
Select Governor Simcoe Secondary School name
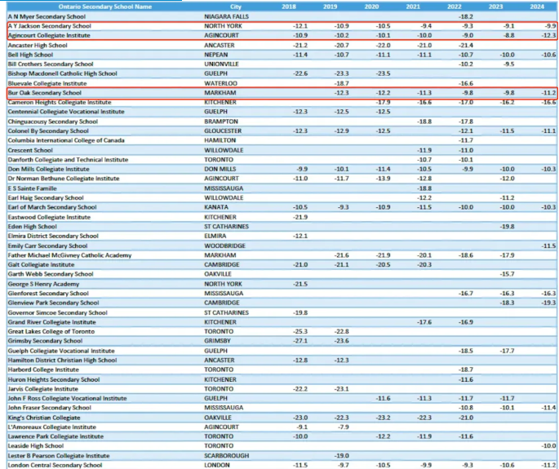[x=58, y=313]
